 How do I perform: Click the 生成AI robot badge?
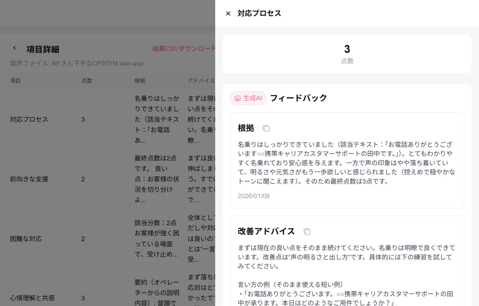coord(248,98)
